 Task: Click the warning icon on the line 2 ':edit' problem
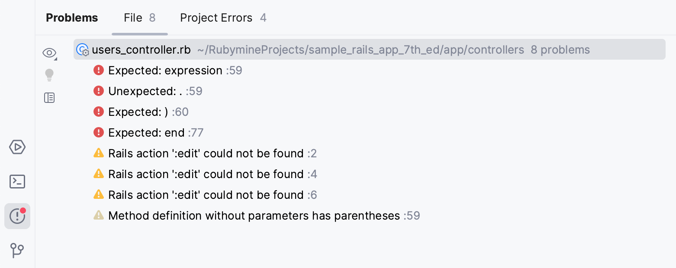99,153
